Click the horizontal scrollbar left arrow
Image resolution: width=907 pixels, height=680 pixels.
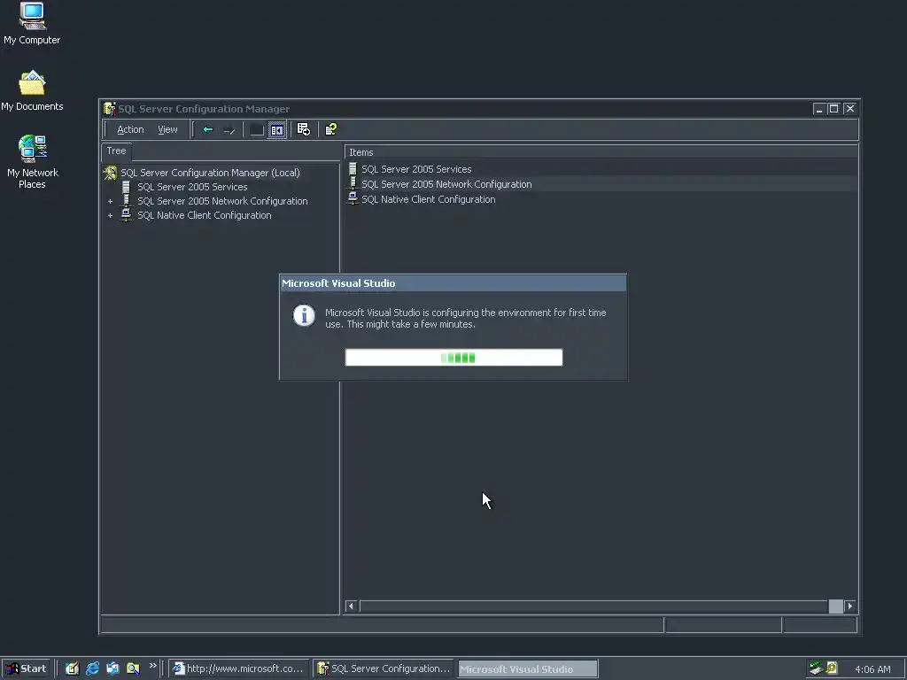(351, 606)
